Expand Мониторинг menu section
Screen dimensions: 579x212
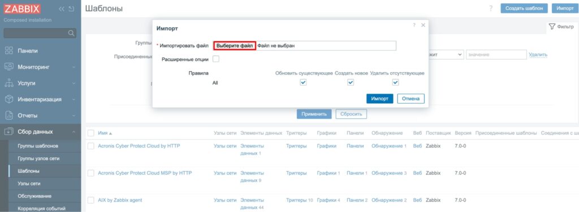coord(74,67)
